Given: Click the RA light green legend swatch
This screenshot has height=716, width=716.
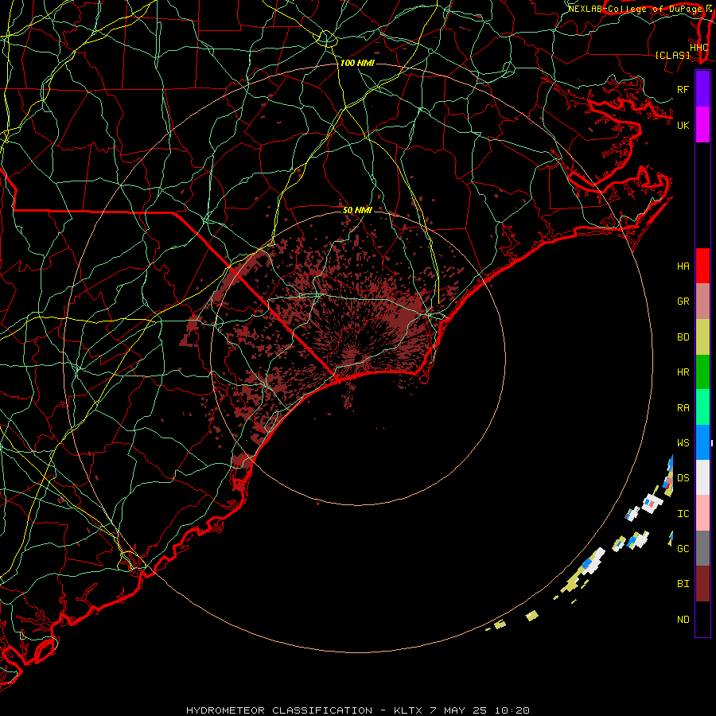Looking at the screenshot, I should [702, 407].
